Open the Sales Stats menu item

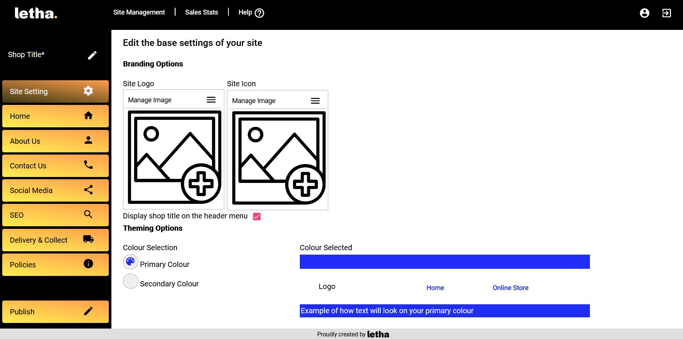(x=201, y=12)
